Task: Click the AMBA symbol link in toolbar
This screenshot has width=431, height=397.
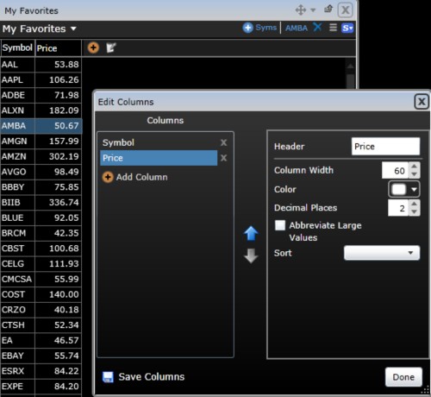Action: pyautogui.click(x=297, y=28)
